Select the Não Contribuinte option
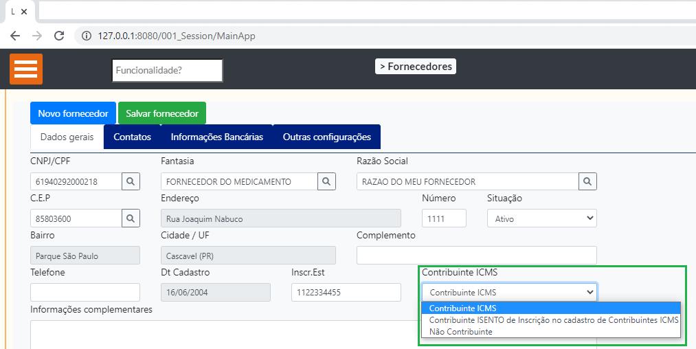696x349 pixels. coord(461,332)
